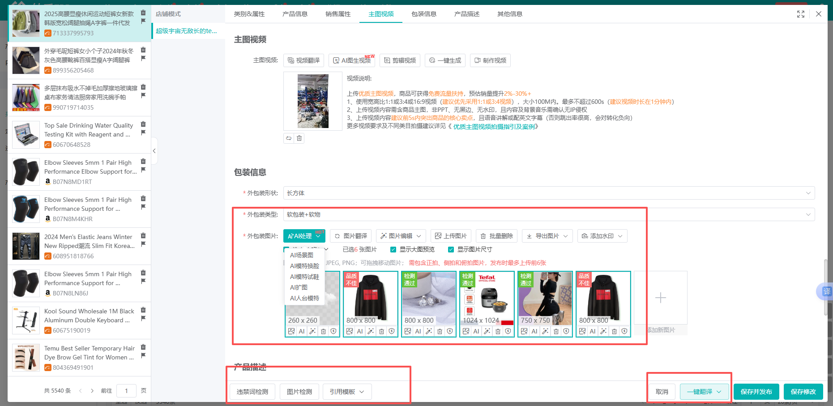
Task: Switch to the 产品描述 tab
Action: tap(466, 14)
